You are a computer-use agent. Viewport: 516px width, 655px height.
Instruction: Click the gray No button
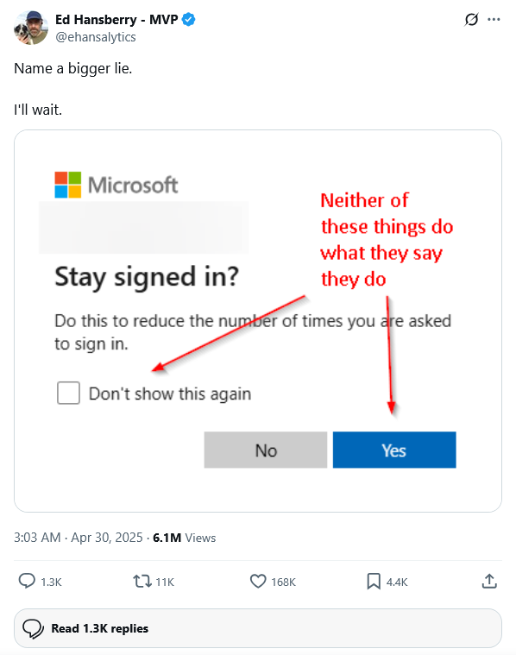[x=266, y=450]
